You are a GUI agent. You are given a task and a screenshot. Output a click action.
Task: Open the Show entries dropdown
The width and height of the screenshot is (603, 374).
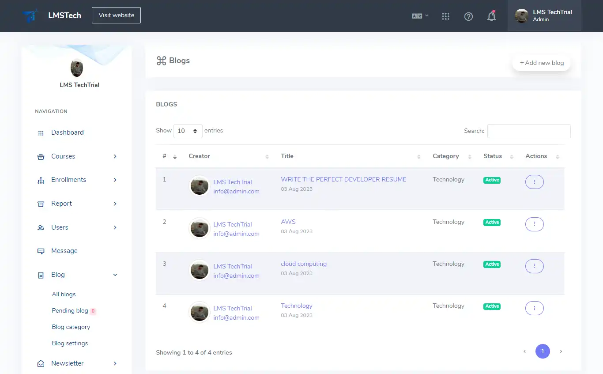tap(188, 131)
